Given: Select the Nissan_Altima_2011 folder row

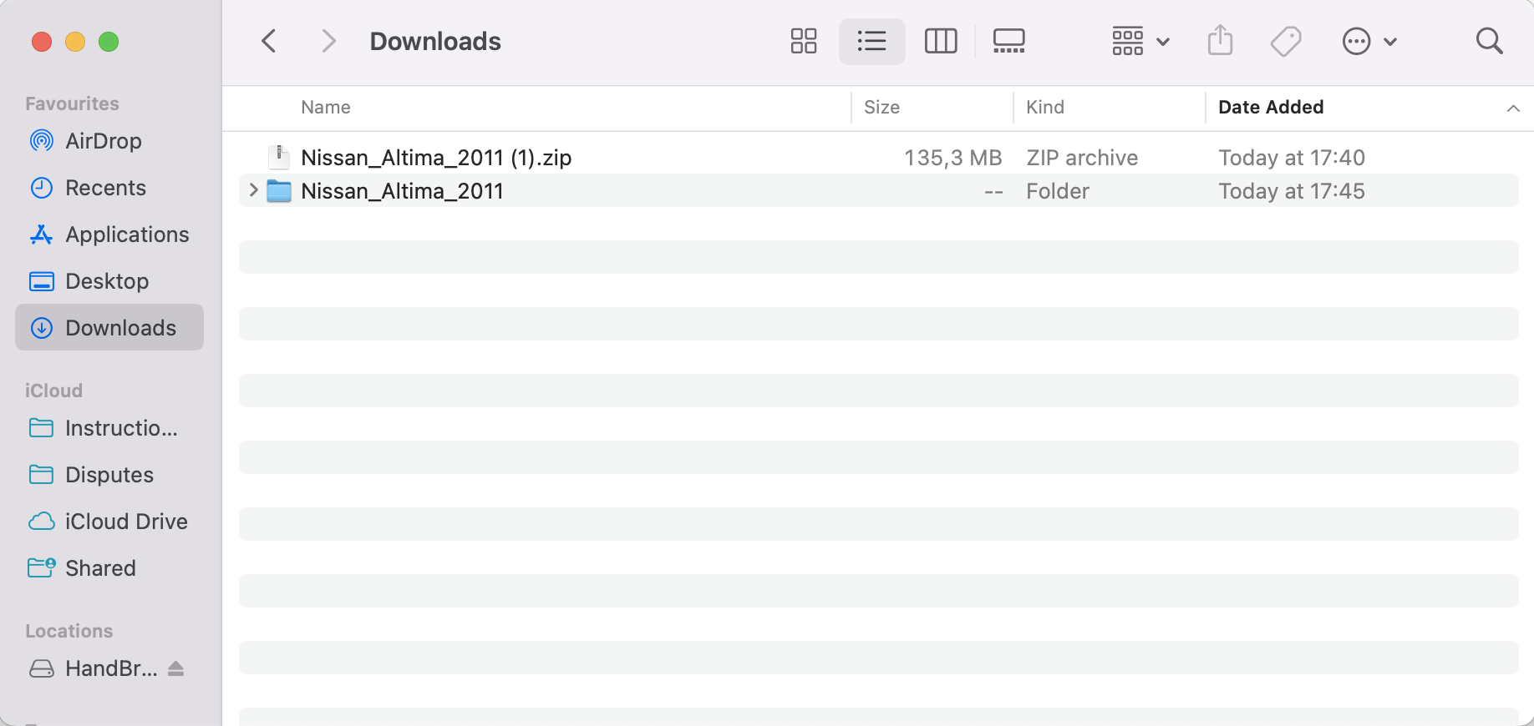Looking at the screenshot, I should (x=879, y=190).
